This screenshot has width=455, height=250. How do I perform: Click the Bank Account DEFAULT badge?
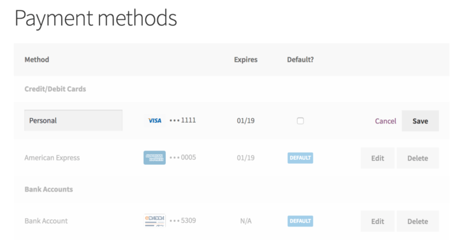click(x=300, y=221)
